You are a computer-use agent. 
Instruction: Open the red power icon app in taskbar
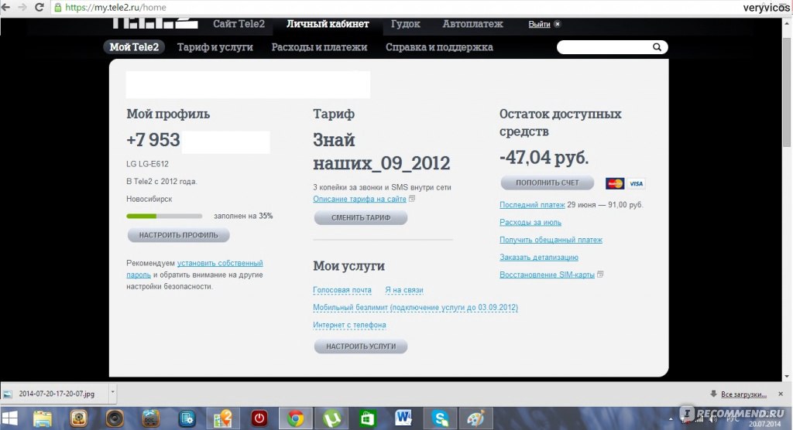[259, 419]
